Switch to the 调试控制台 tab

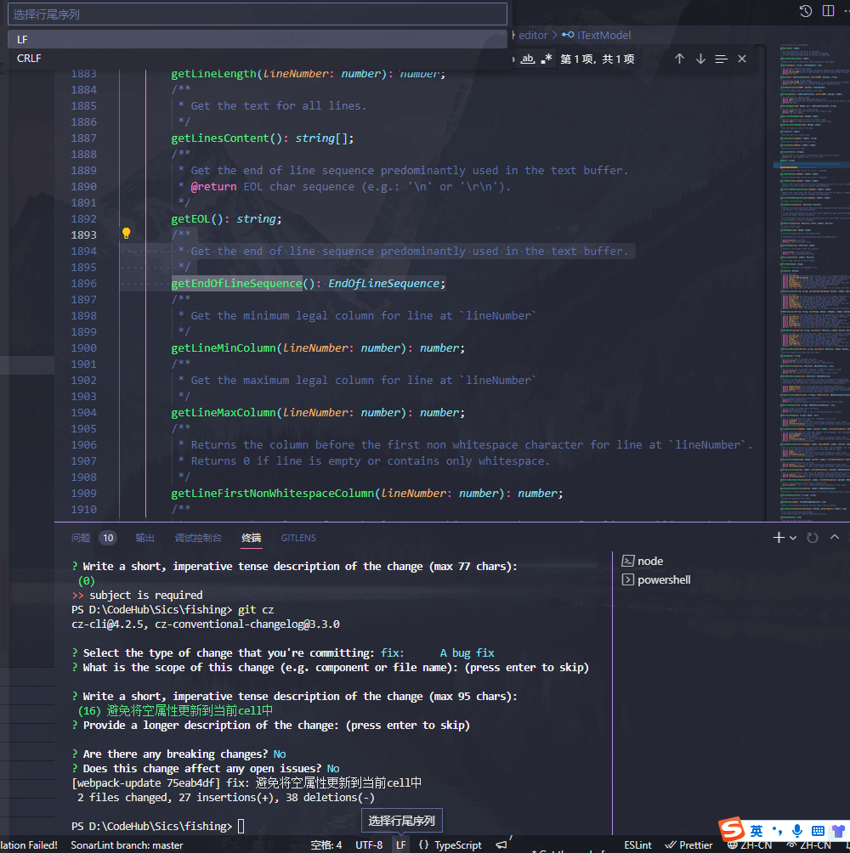pyautogui.click(x=198, y=538)
